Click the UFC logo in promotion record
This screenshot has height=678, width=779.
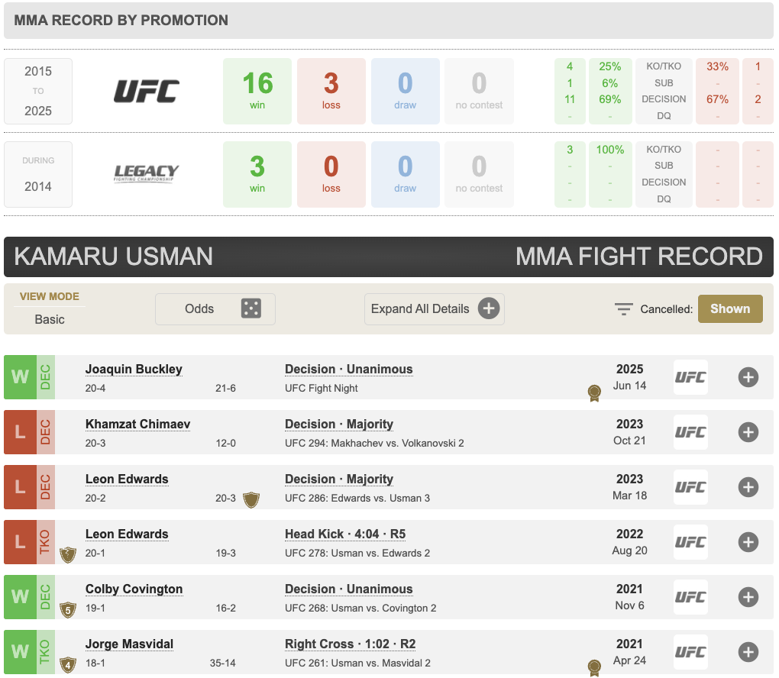(x=147, y=92)
